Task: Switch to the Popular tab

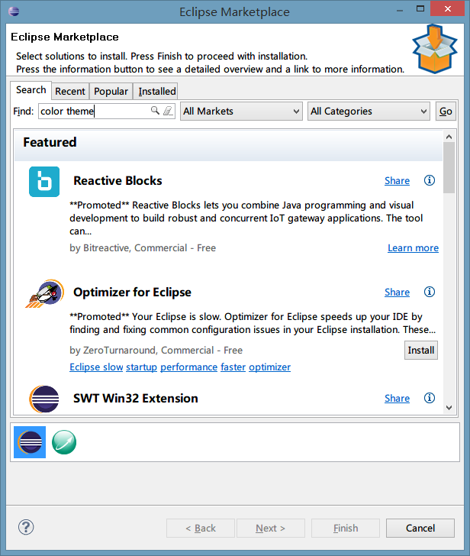Action: (x=111, y=92)
